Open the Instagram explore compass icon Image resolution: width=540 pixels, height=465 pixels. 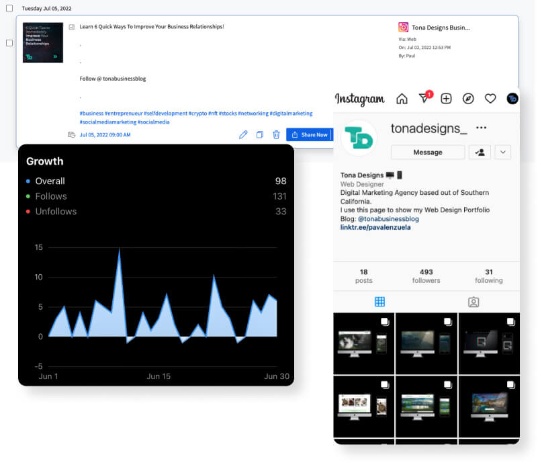[468, 99]
